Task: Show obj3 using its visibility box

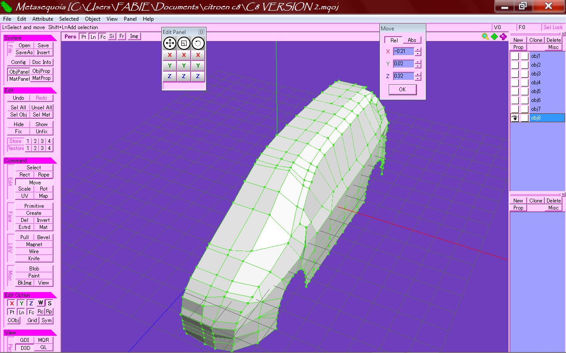Action: [x=515, y=74]
